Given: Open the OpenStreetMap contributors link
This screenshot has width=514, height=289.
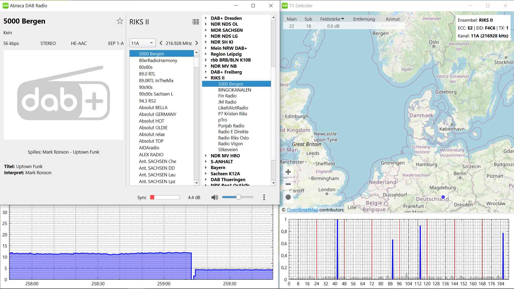Looking at the screenshot, I should [x=302, y=210].
